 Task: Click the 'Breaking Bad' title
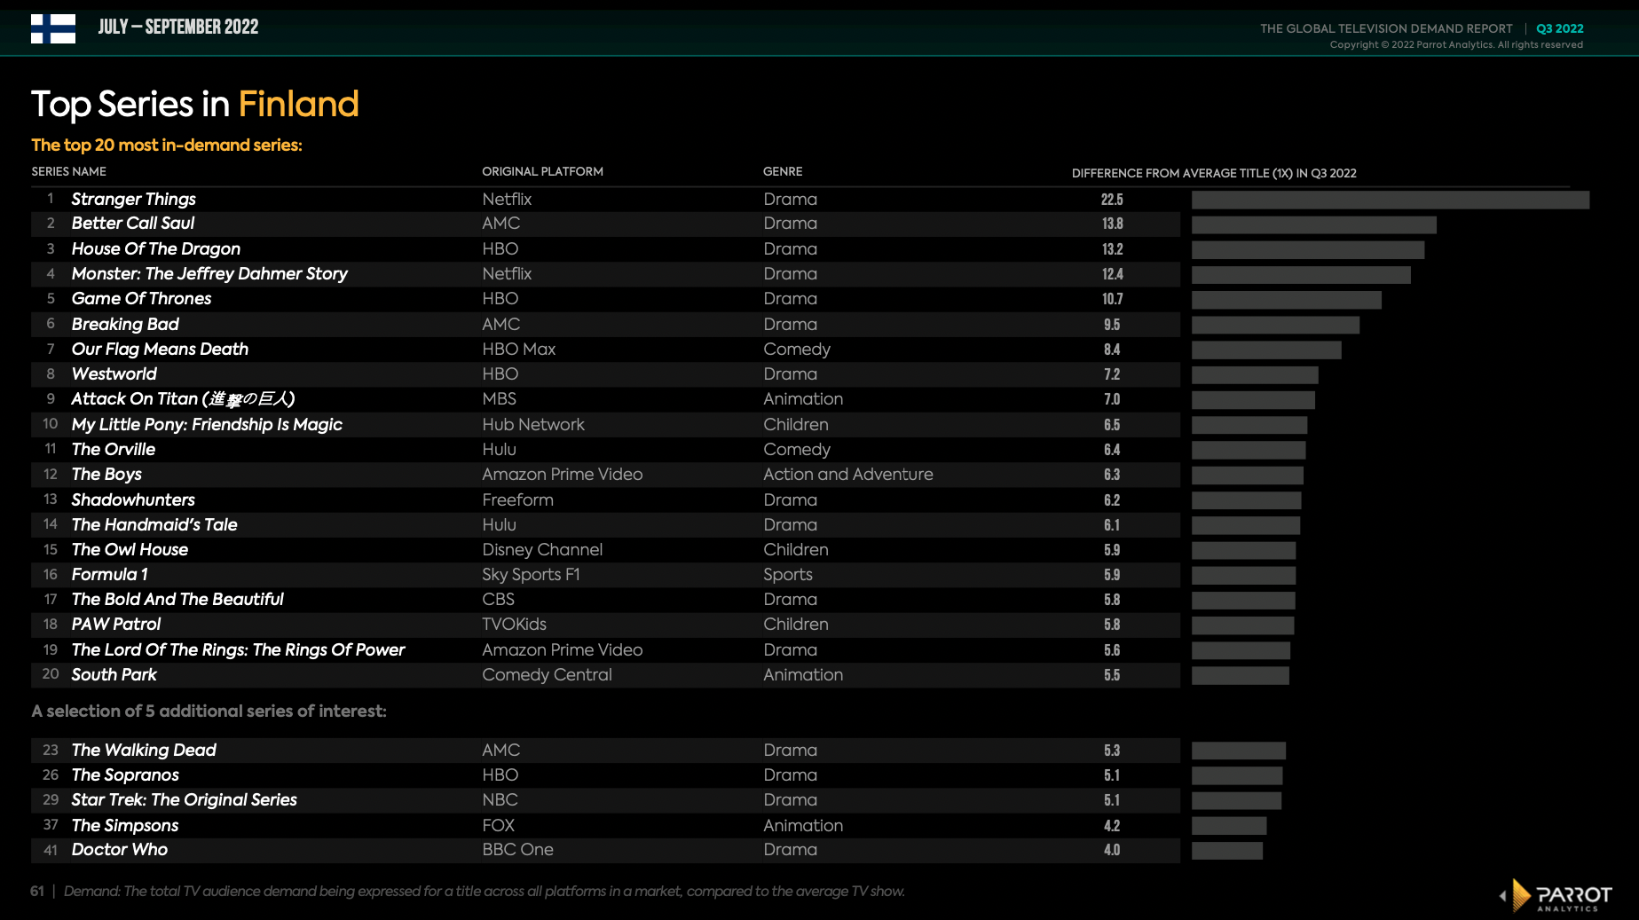[x=125, y=325]
